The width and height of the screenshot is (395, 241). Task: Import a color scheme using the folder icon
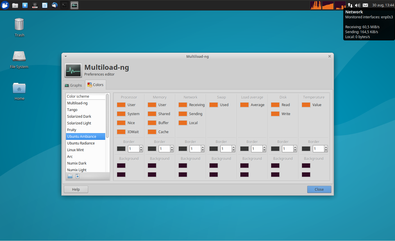click(x=70, y=176)
